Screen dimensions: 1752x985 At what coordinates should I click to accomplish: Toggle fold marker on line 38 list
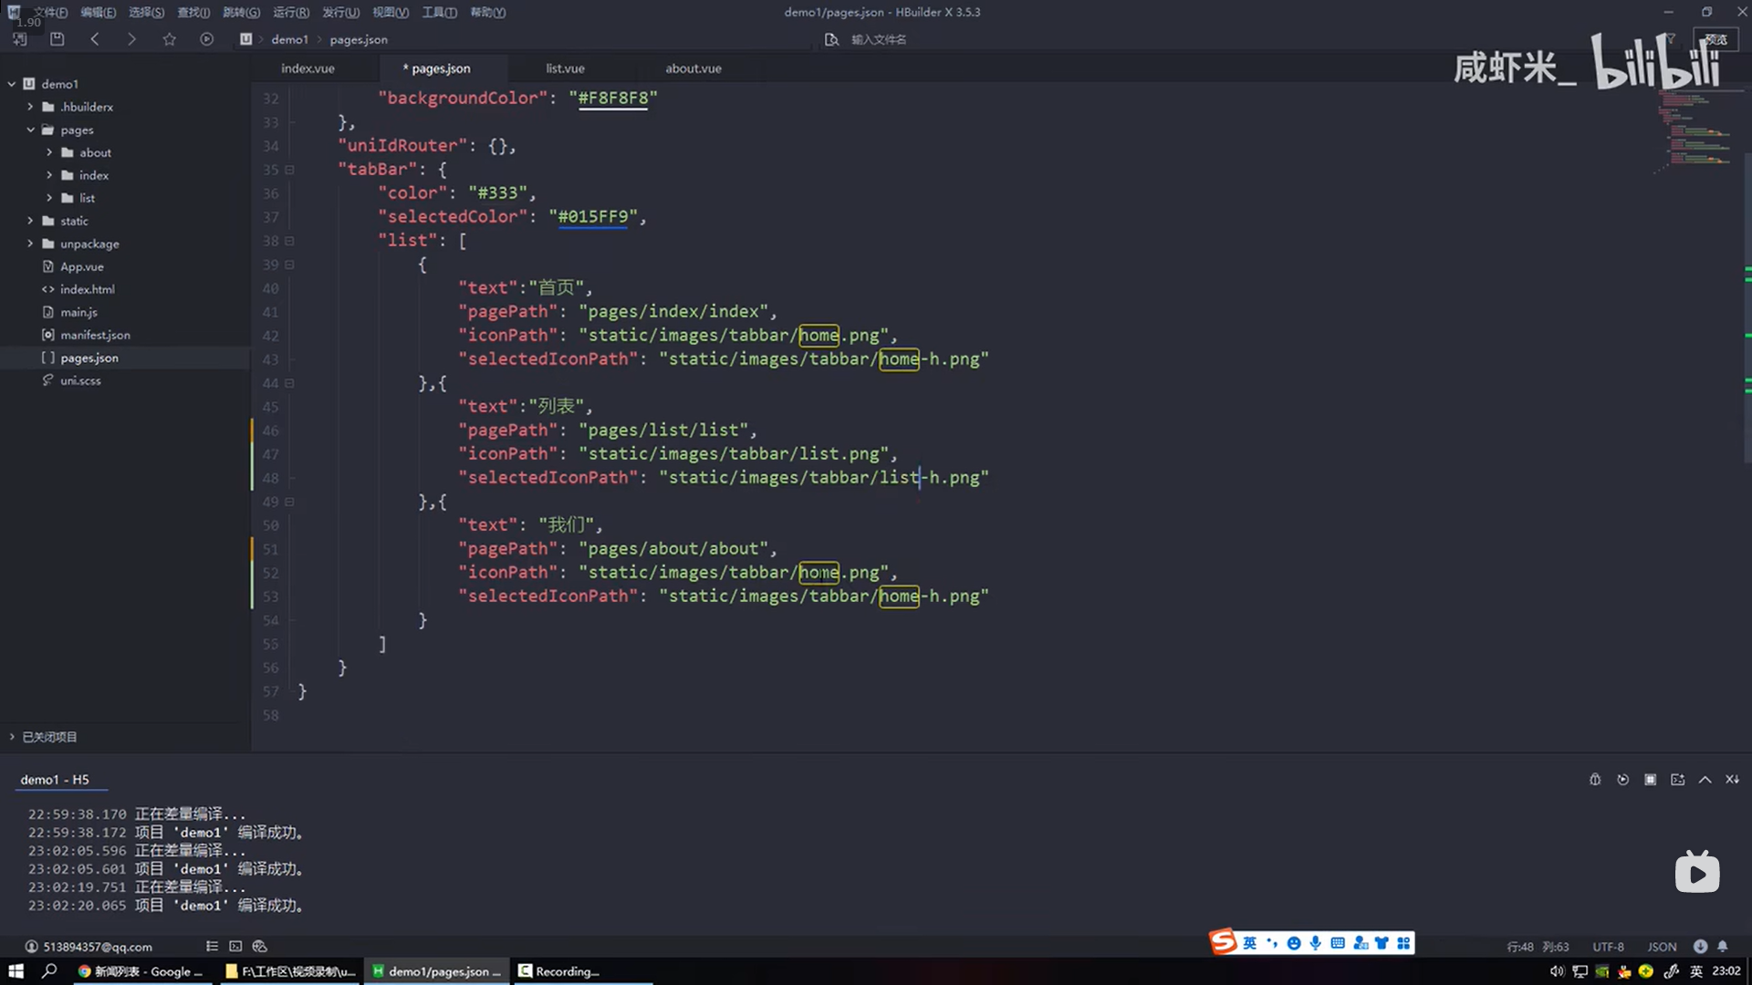coord(289,241)
